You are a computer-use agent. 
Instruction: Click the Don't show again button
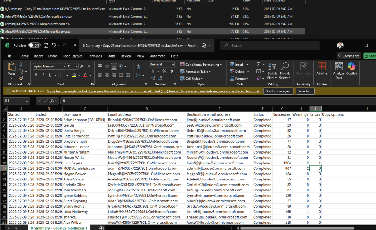tap(278, 91)
